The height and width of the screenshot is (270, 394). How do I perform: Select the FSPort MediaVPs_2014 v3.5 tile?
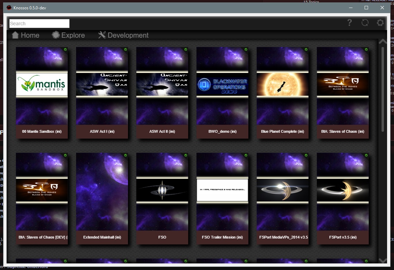(x=282, y=198)
